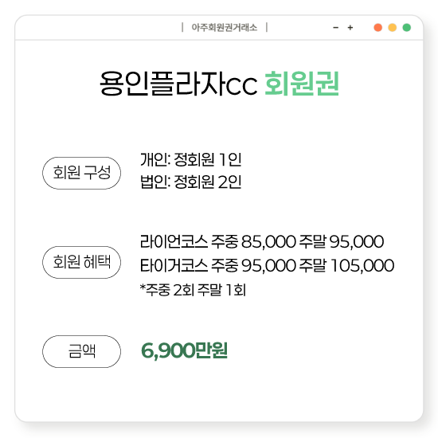Click the *주중 2회 주말 1회 note
The height and width of the screenshot is (438, 438).
click(193, 290)
